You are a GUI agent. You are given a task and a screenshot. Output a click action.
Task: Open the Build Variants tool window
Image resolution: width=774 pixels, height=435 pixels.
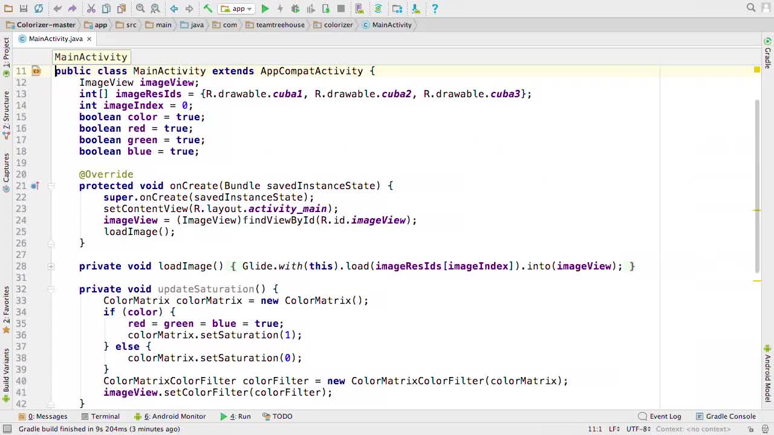click(6, 375)
